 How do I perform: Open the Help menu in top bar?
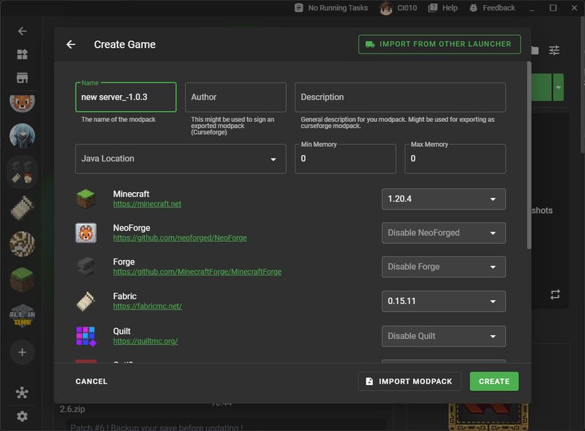coord(443,8)
